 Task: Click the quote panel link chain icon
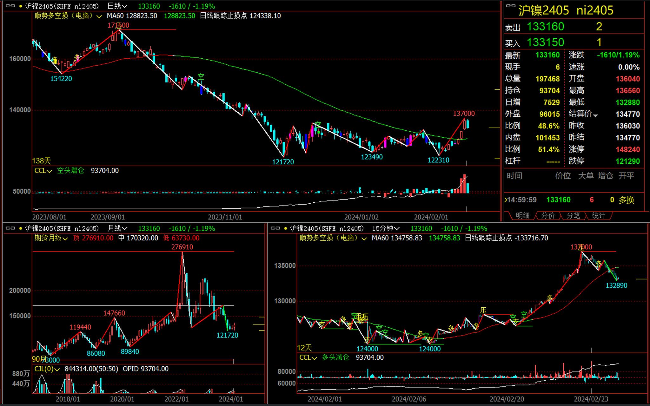(x=511, y=6)
